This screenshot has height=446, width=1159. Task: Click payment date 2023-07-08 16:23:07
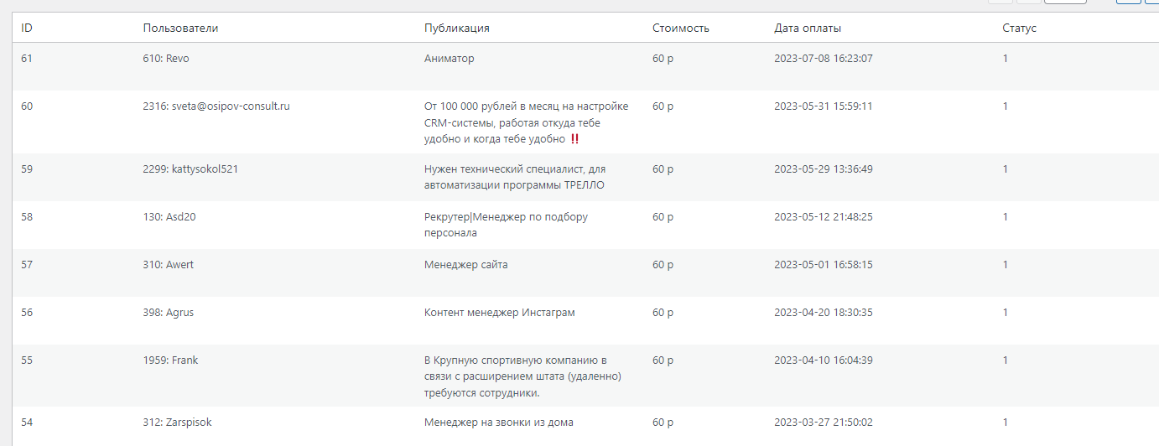[x=823, y=59]
